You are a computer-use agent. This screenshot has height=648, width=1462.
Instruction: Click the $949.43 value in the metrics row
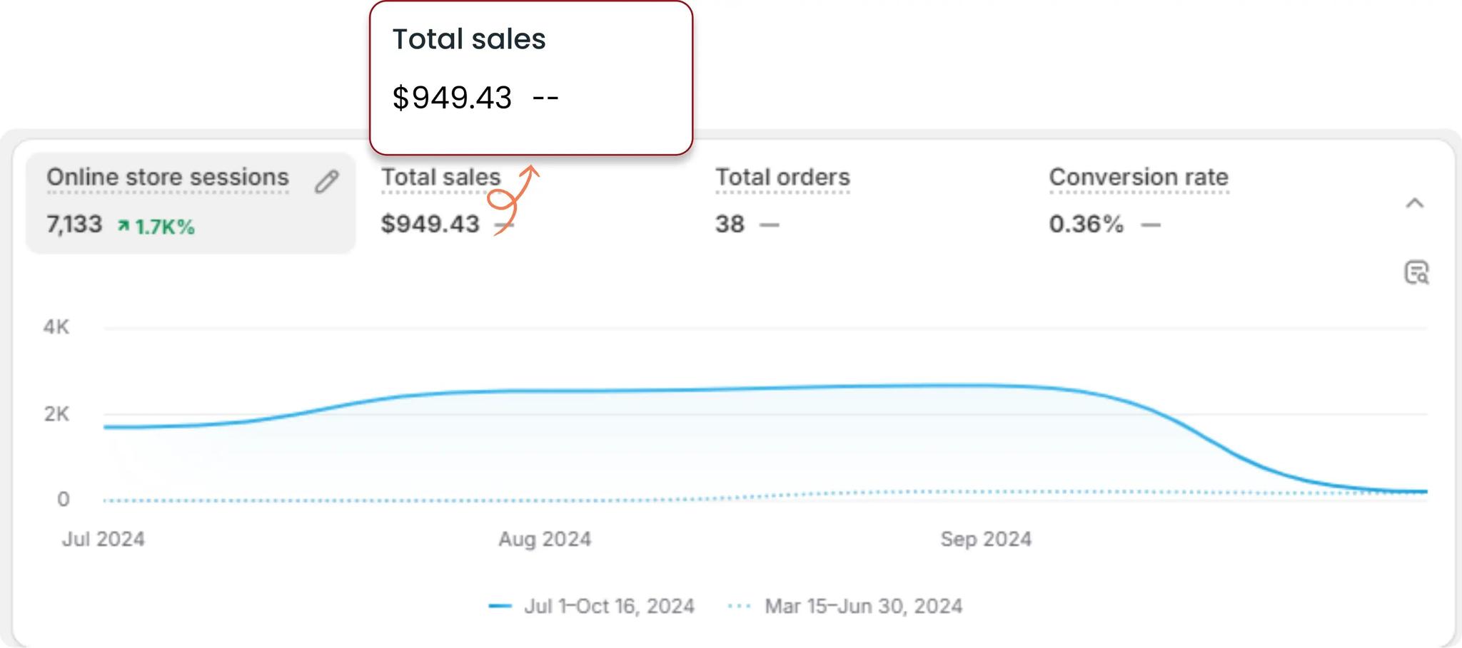coord(430,225)
